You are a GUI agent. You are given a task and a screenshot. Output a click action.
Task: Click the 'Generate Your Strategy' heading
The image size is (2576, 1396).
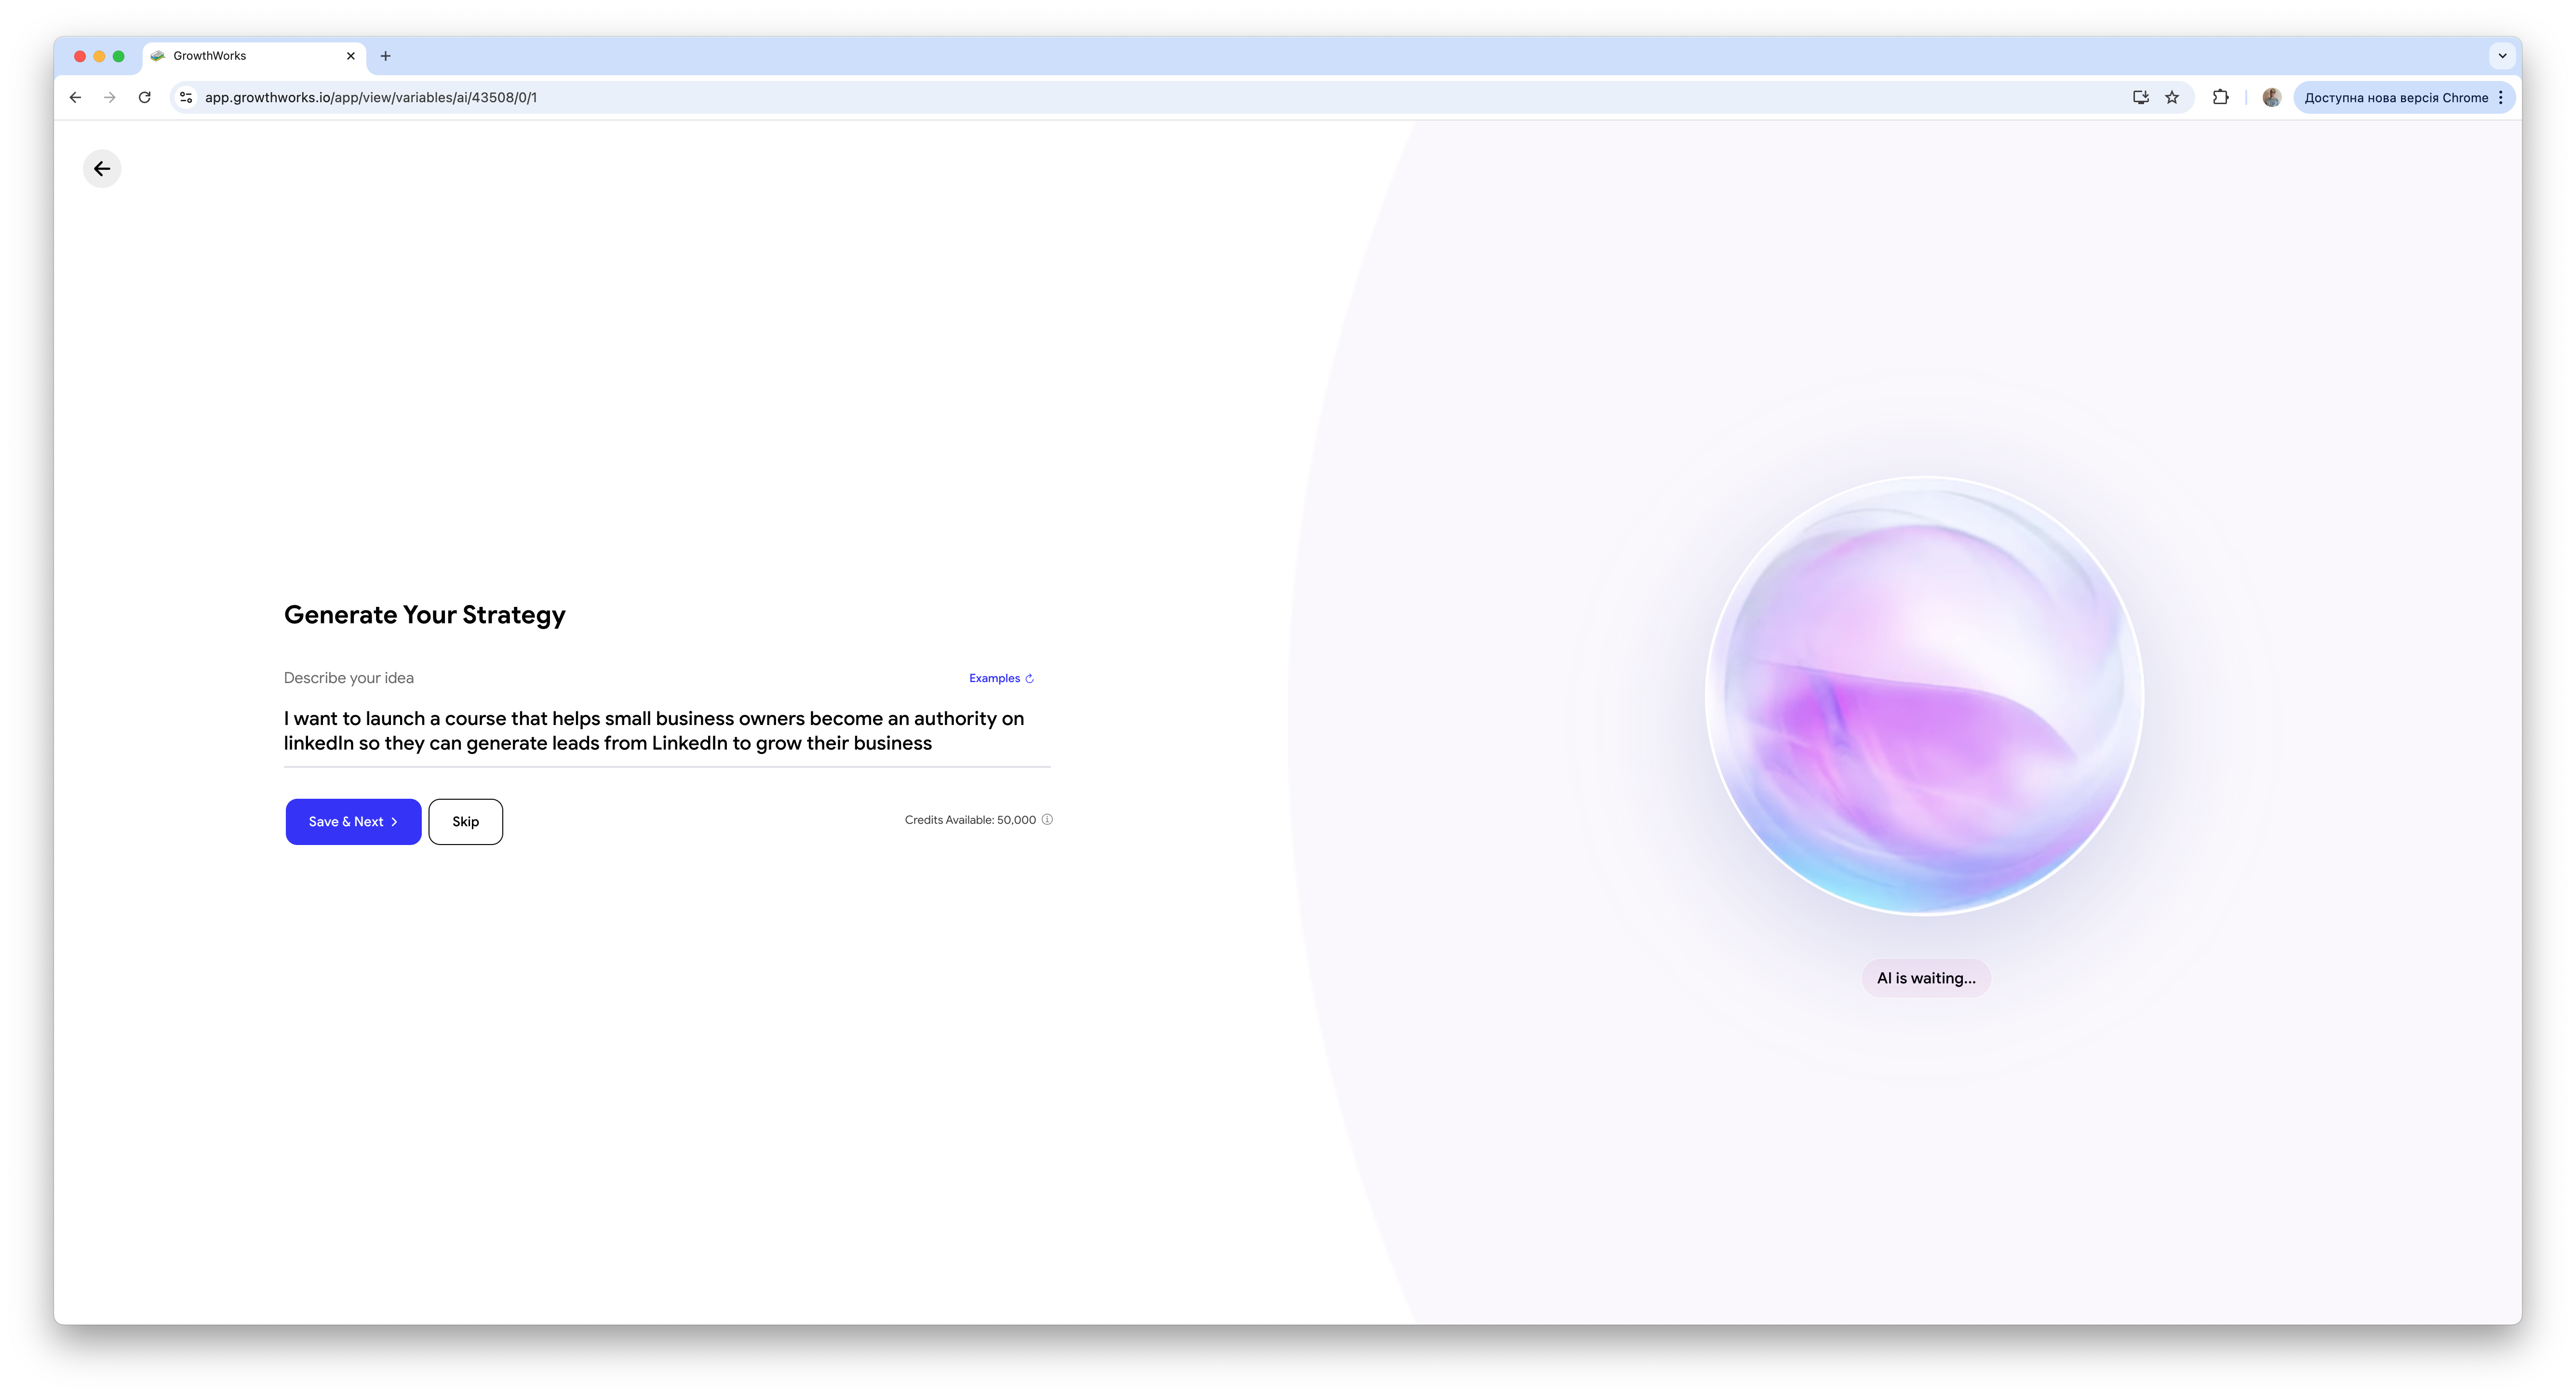425,615
